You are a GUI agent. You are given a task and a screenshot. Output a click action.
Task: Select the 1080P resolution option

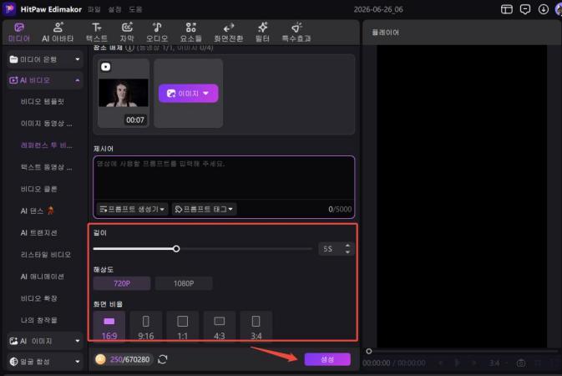click(x=184, y=283)
